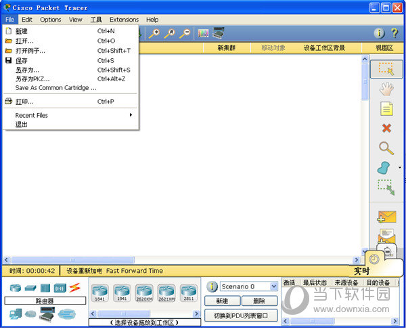
Task: Open the Options menu
Action: (51, 20)
